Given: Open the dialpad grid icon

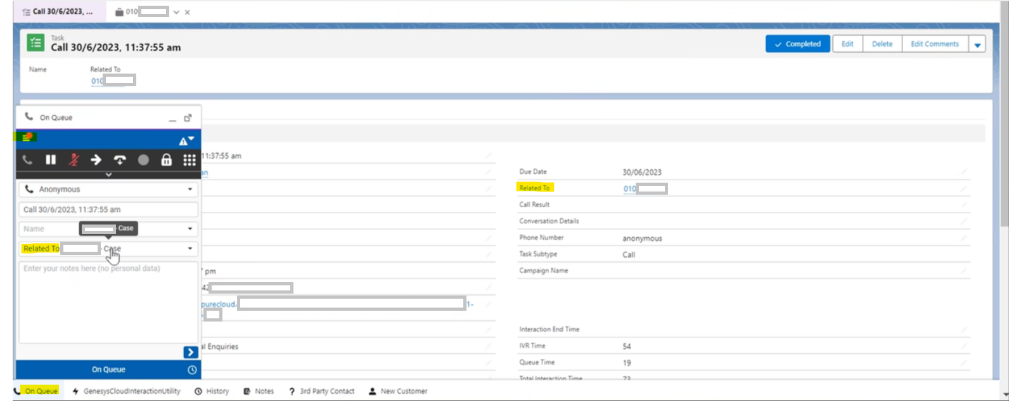Looking at the screenshot, I should click(190, 160).
